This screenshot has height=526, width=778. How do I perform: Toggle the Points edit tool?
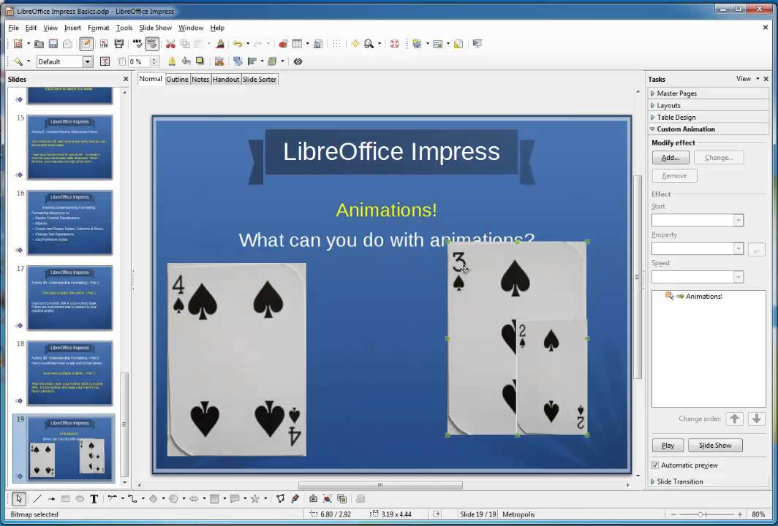pyautogui.click(x=280, y=499)
